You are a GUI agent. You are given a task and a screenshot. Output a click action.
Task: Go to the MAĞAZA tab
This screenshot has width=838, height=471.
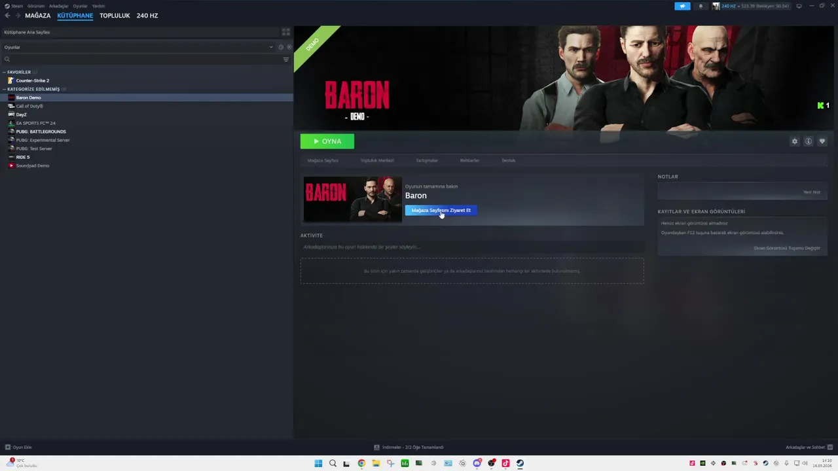coord(38,16)
